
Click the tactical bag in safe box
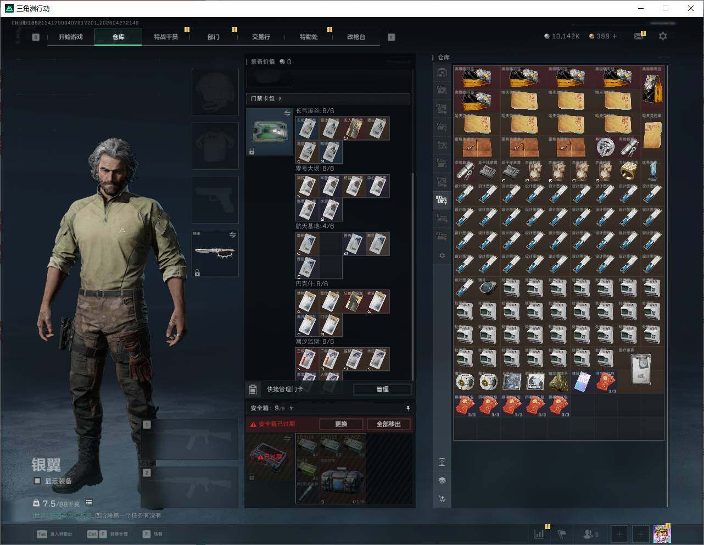point(342,480)
